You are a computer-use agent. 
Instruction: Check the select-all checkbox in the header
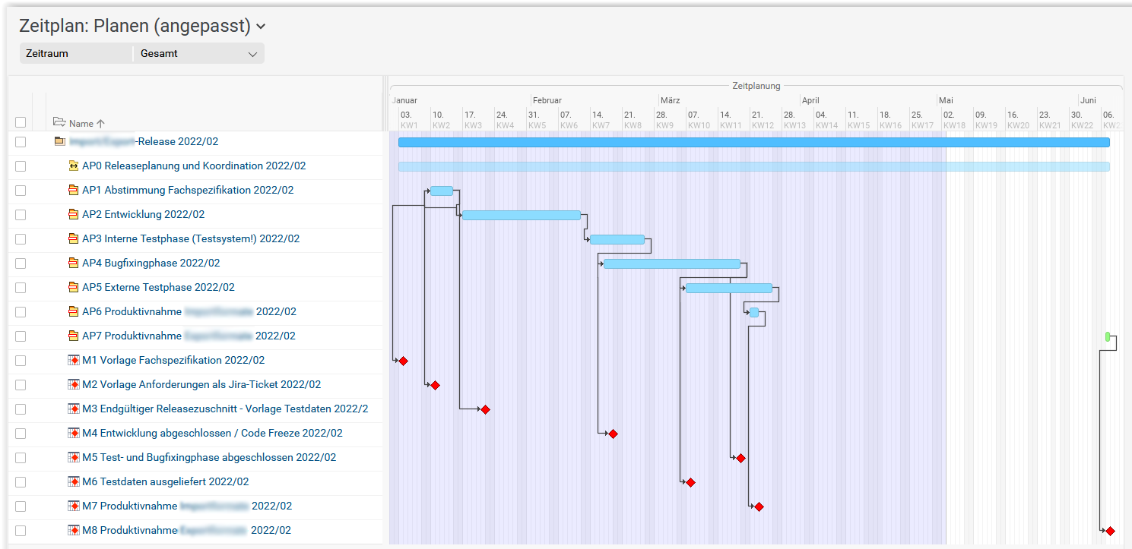pos(21,122)
